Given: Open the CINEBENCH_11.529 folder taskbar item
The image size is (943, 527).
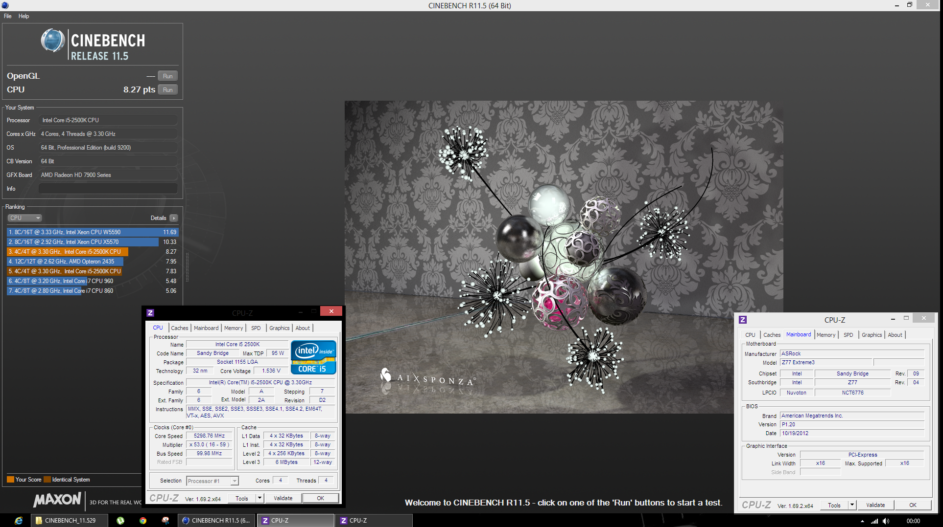Looking at the screenshot, I should pyautogui.click(x=70, y=521).
